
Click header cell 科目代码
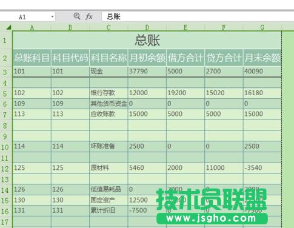tap(70, 58)
